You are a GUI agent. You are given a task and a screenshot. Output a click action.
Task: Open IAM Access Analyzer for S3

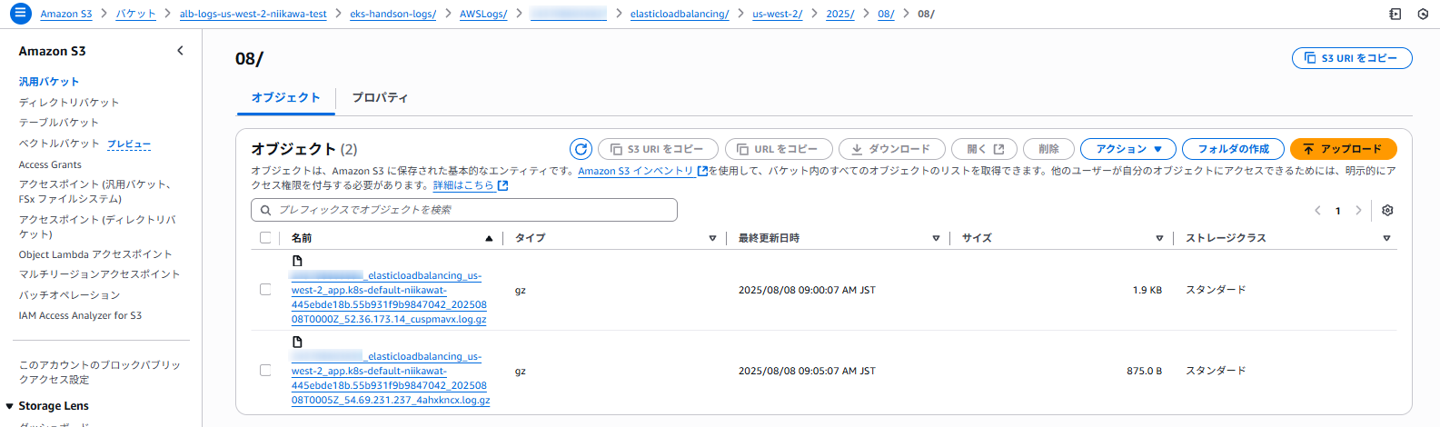tap(80, 315)
